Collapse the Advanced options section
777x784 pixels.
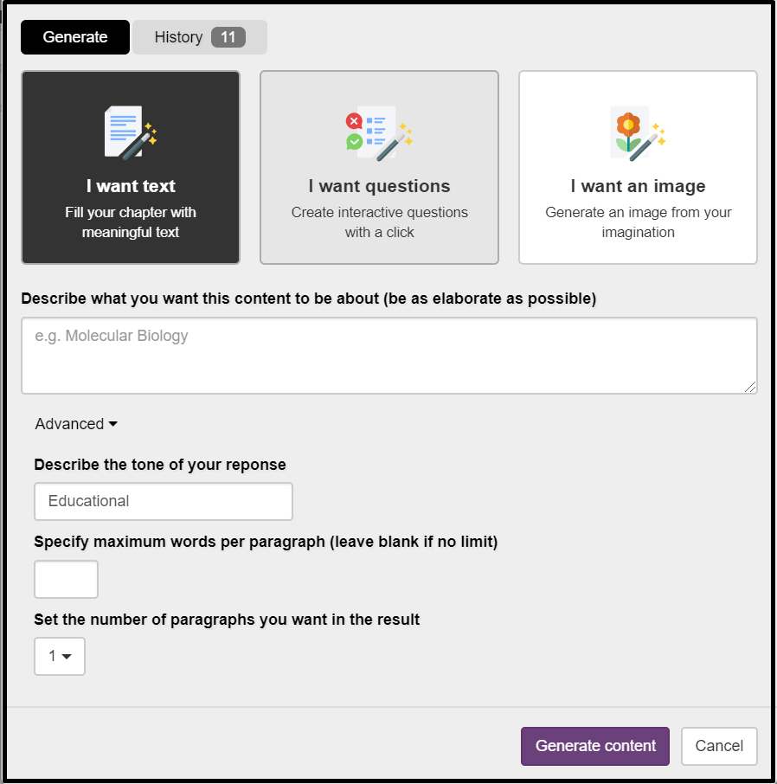click(x=76, y=424)
